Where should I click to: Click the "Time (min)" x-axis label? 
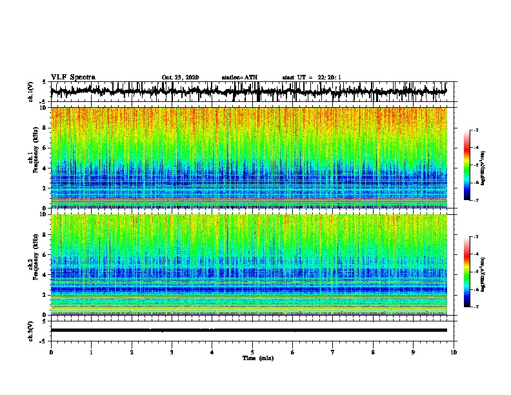click(x=258, y=358)
